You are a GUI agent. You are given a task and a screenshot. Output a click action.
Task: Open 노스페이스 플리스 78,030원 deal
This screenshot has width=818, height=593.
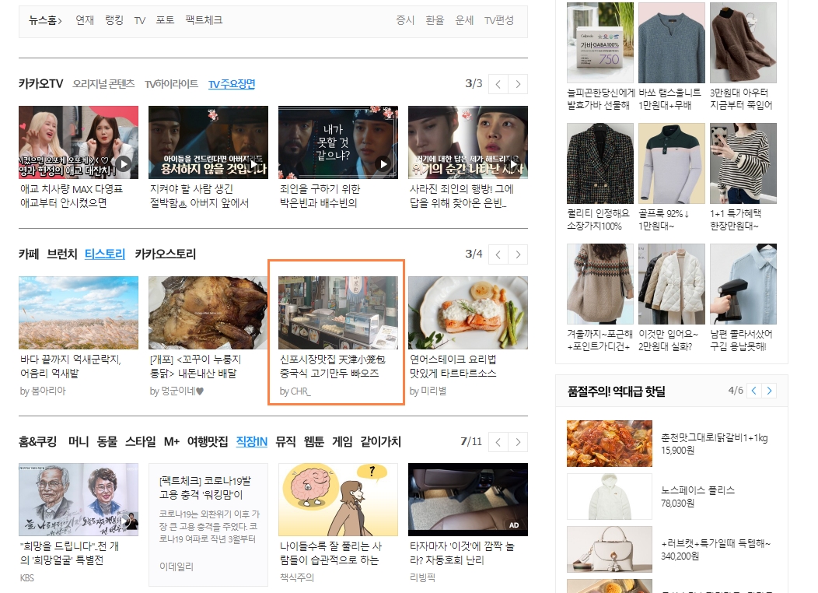click(671, 497)
